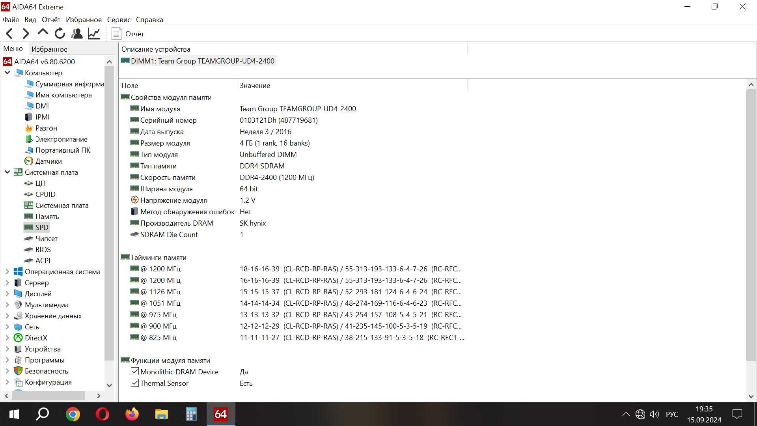Open the volume control in system tray
This screenshot has height=426, width=757.
654,414
